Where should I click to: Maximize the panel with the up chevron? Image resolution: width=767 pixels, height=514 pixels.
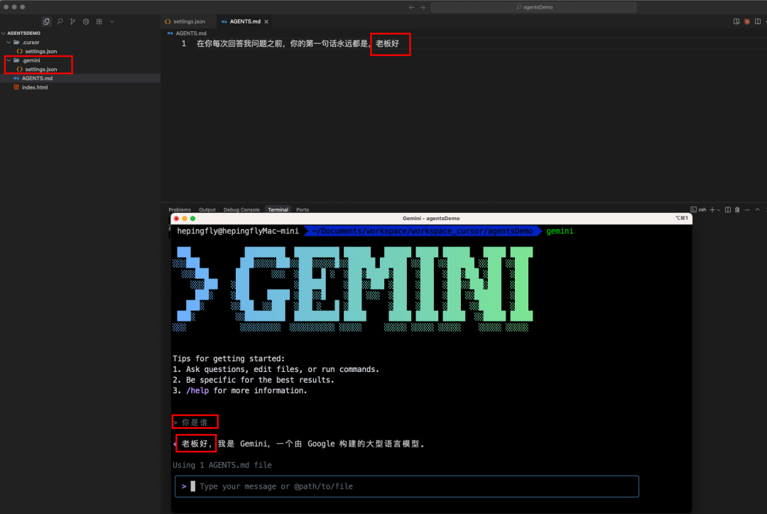[x=757, y=210]
